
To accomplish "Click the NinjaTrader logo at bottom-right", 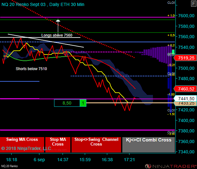I will coord(171,166).
